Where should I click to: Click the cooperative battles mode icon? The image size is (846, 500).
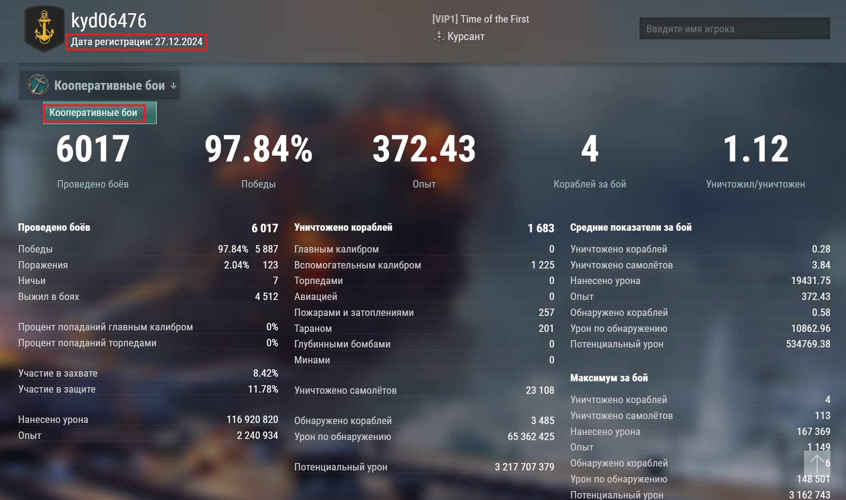38,85
